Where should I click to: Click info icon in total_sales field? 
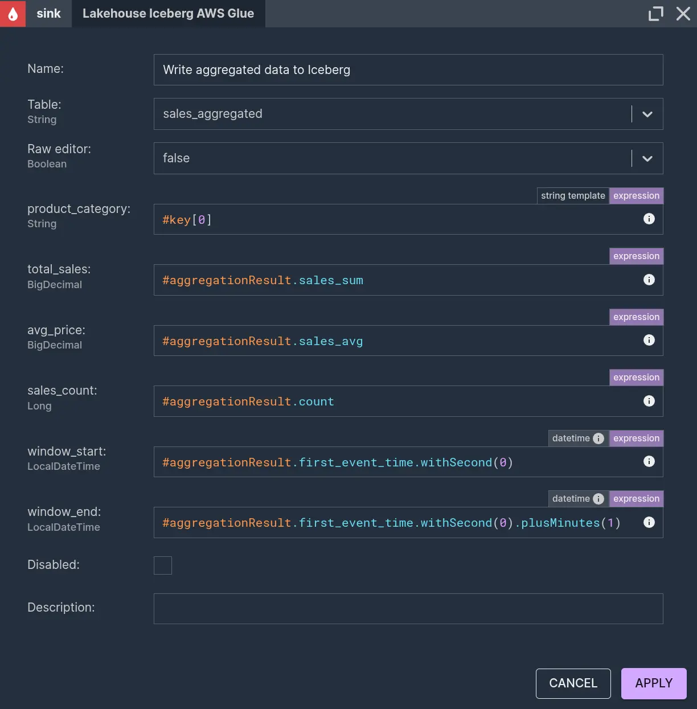point(649,280)
